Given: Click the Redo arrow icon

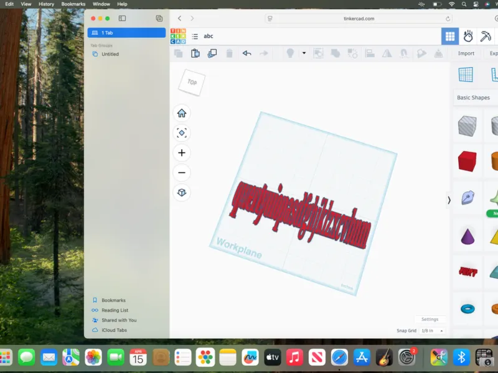Looking at the screenshot, I should point(263,53).
